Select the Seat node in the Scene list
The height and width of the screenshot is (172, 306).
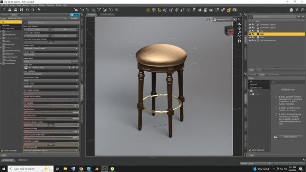pyautogui.click(x=276, y=34)
